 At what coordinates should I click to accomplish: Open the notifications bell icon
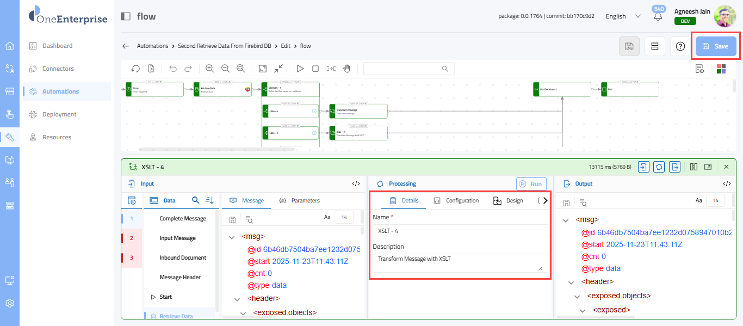(x=658, y=16)
